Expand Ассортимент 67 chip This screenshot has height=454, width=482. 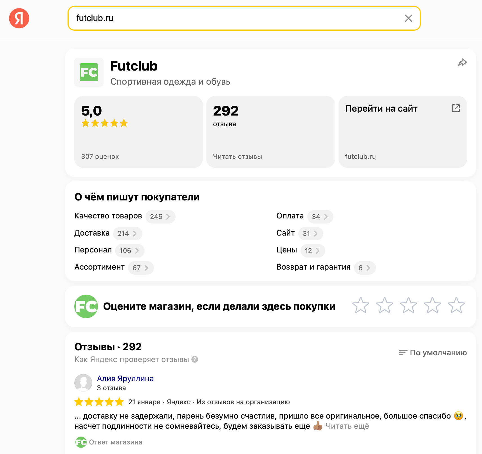click(141, 268)
